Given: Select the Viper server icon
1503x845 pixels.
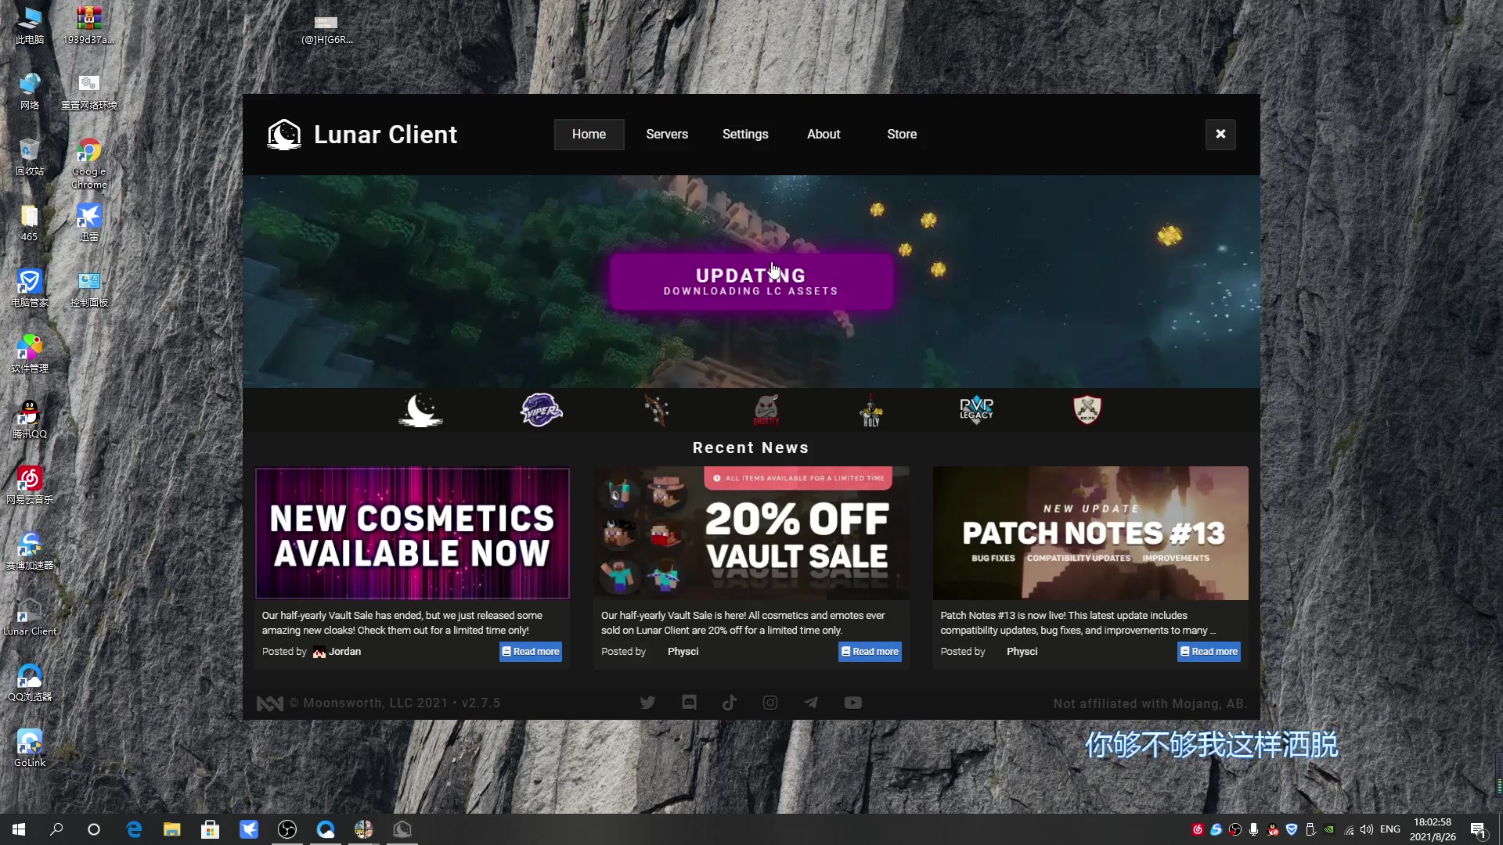Looking at the screenshot, I should [541, 409].
